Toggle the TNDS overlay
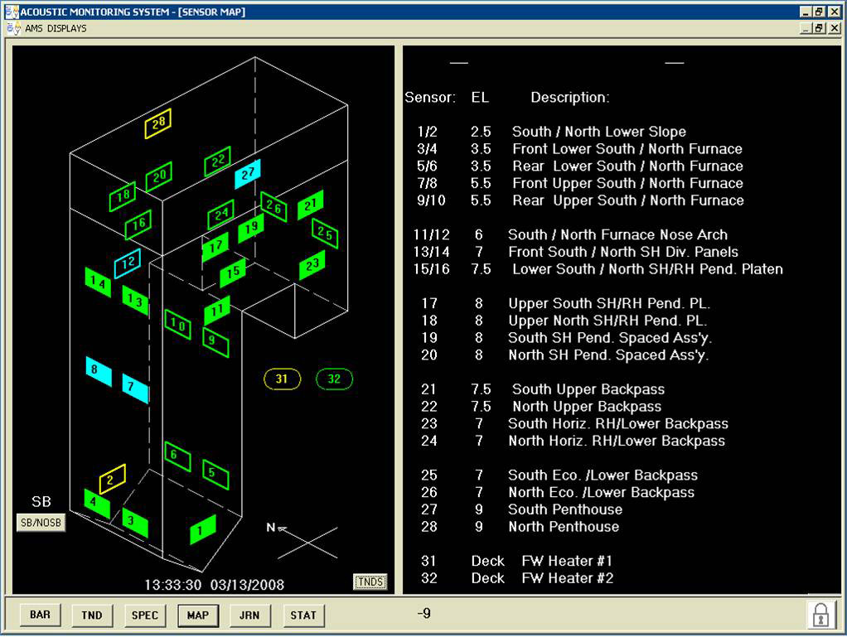 coord(370,582)
